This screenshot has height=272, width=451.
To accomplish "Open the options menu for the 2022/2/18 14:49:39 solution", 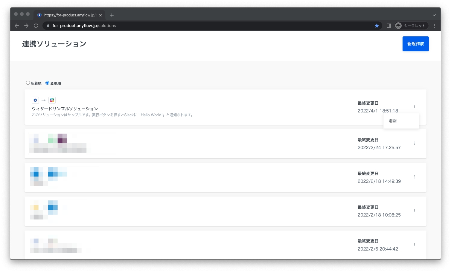I will tap(414, 177).
